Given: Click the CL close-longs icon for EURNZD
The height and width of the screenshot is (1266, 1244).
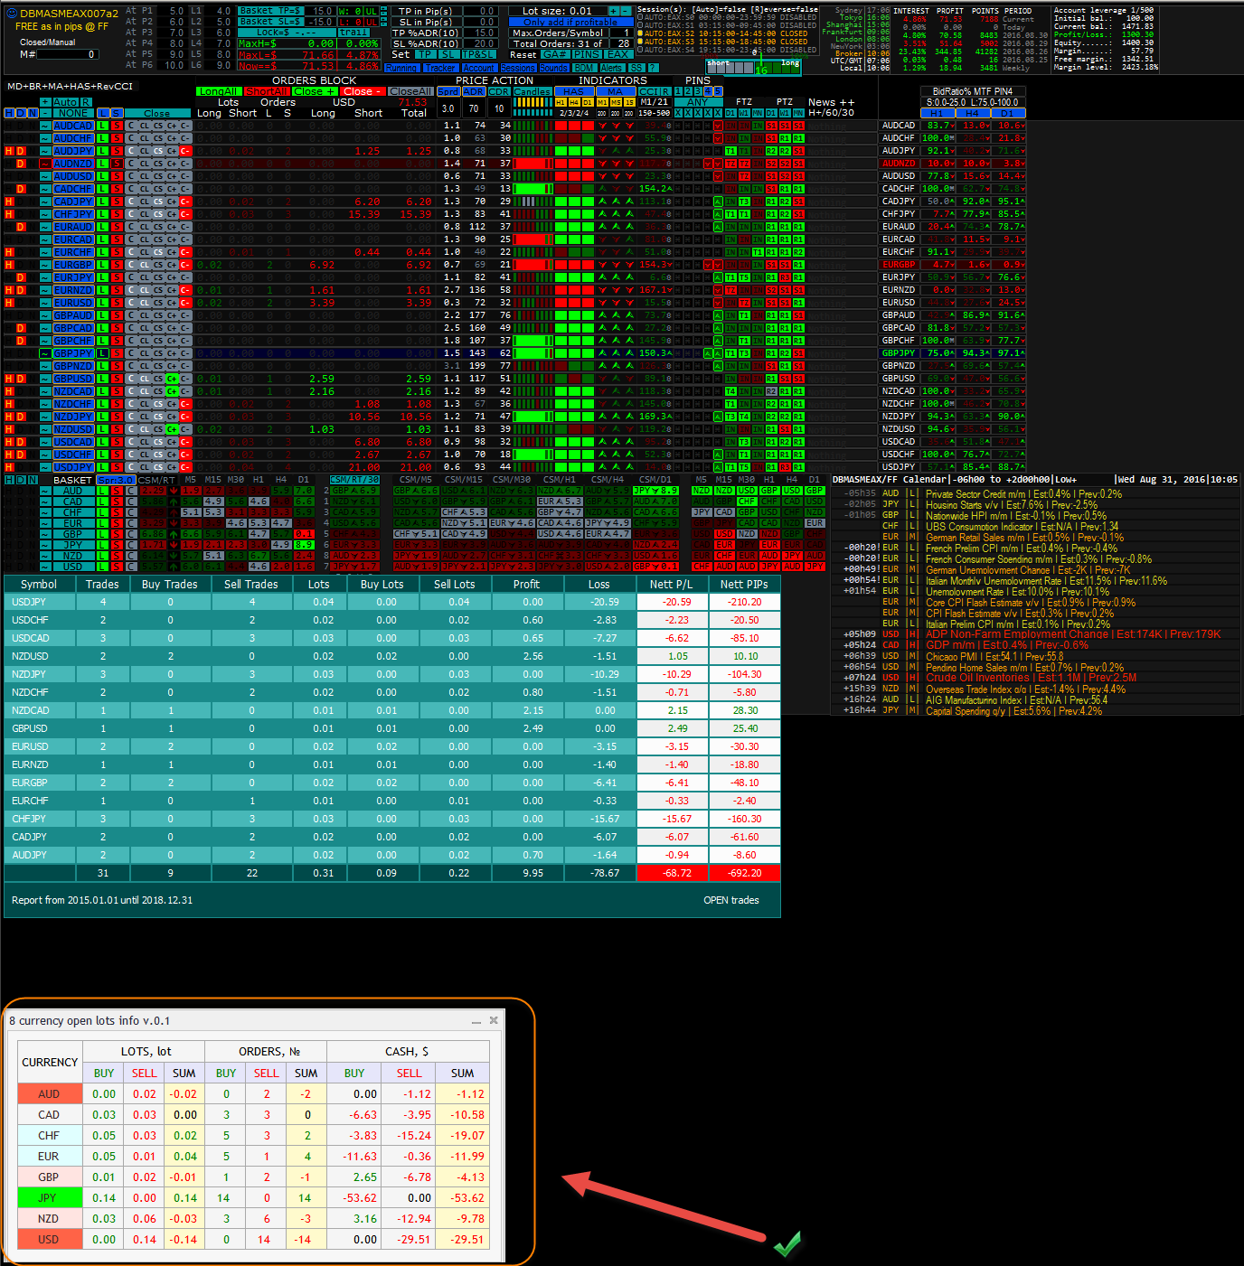Looking at the screenshot, I should [145, 290].
